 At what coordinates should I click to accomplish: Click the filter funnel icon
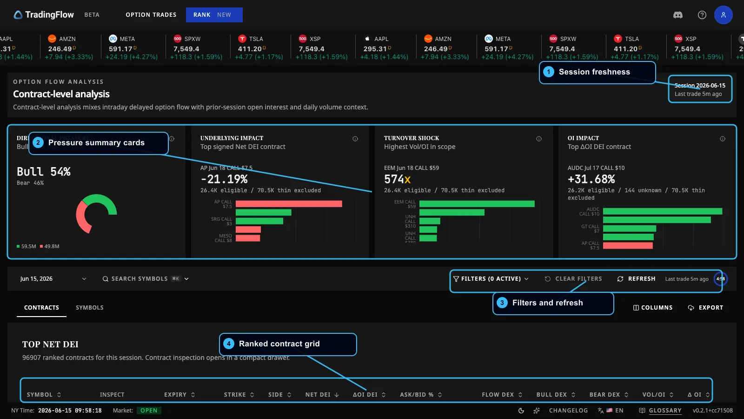(456, 279)
